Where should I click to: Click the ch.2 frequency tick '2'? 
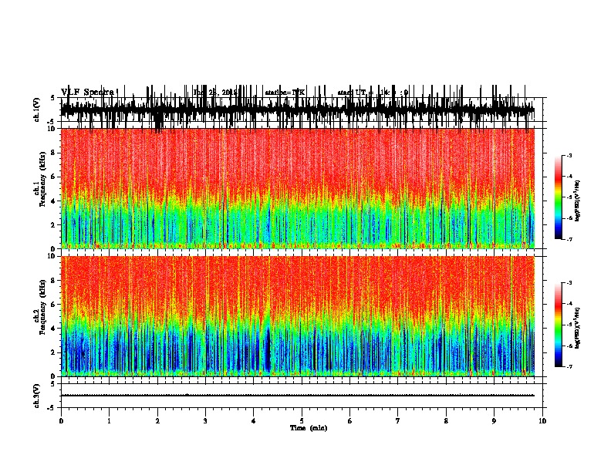[54, 352]
